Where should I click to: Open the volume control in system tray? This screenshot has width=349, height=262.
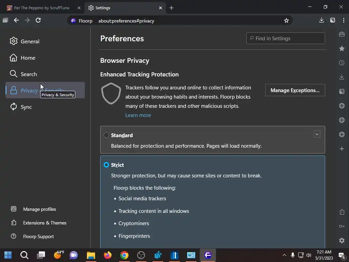click(309, 255)
